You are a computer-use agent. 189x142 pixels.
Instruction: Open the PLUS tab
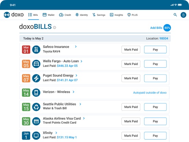tap(133, 15)
